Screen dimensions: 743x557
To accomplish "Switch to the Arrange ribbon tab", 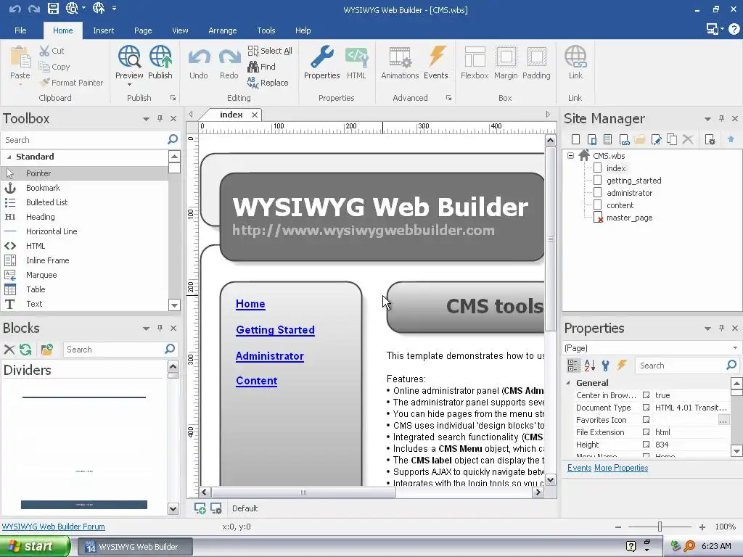I will (222, 30).
